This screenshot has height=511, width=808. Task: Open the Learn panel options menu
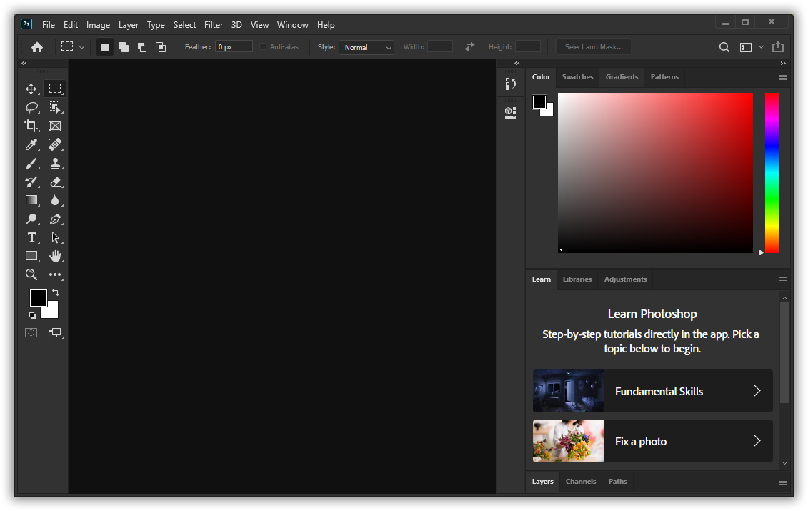[783, 279]
